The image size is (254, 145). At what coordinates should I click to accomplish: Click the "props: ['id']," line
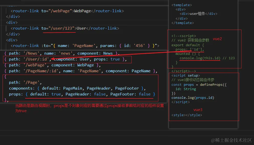(190, 49)
